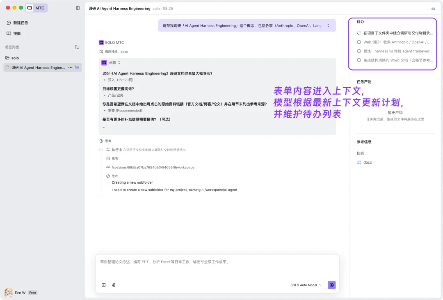Open the SOLO Auto Model dropdown
The height and width of the screenshot is (300, 443).
pos(305,285)
